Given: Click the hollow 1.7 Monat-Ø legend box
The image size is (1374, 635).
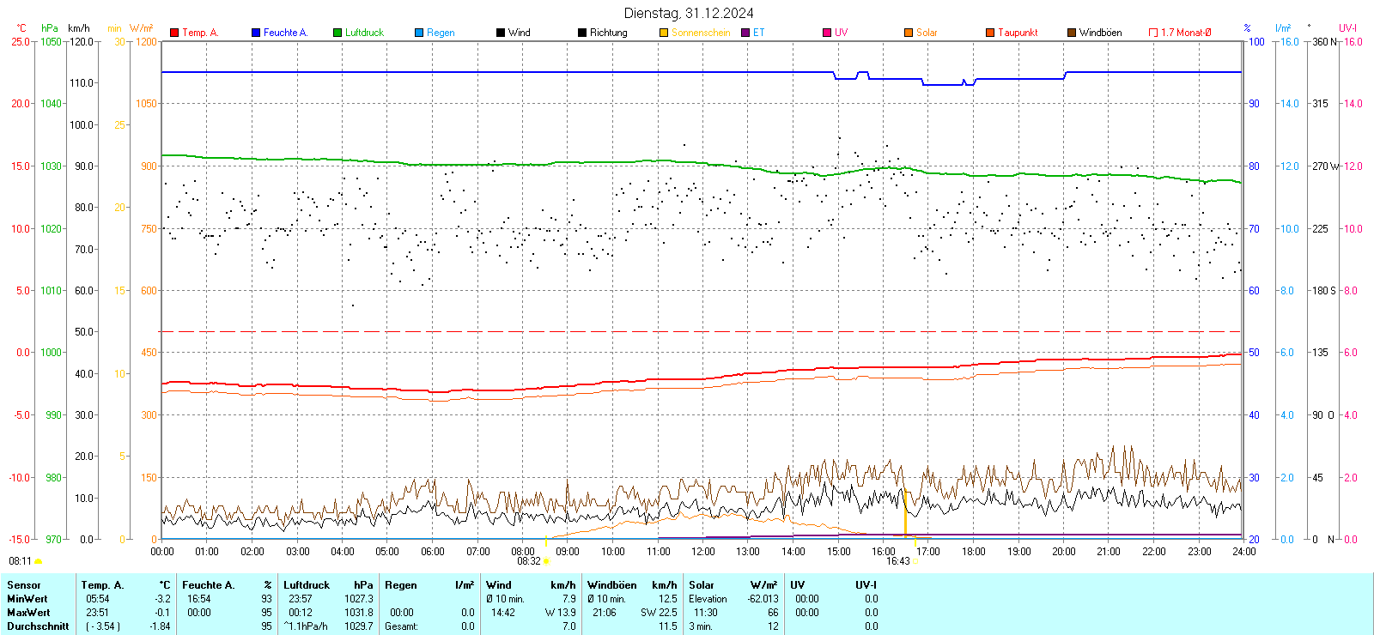Looking at the screenshot, I should (1153, 33).
